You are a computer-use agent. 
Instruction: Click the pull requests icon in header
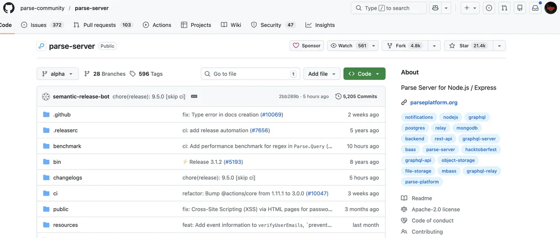point(504,8)
